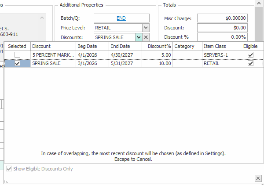
Task: Click the Misc Charge amount field
Action: (222, 18)
